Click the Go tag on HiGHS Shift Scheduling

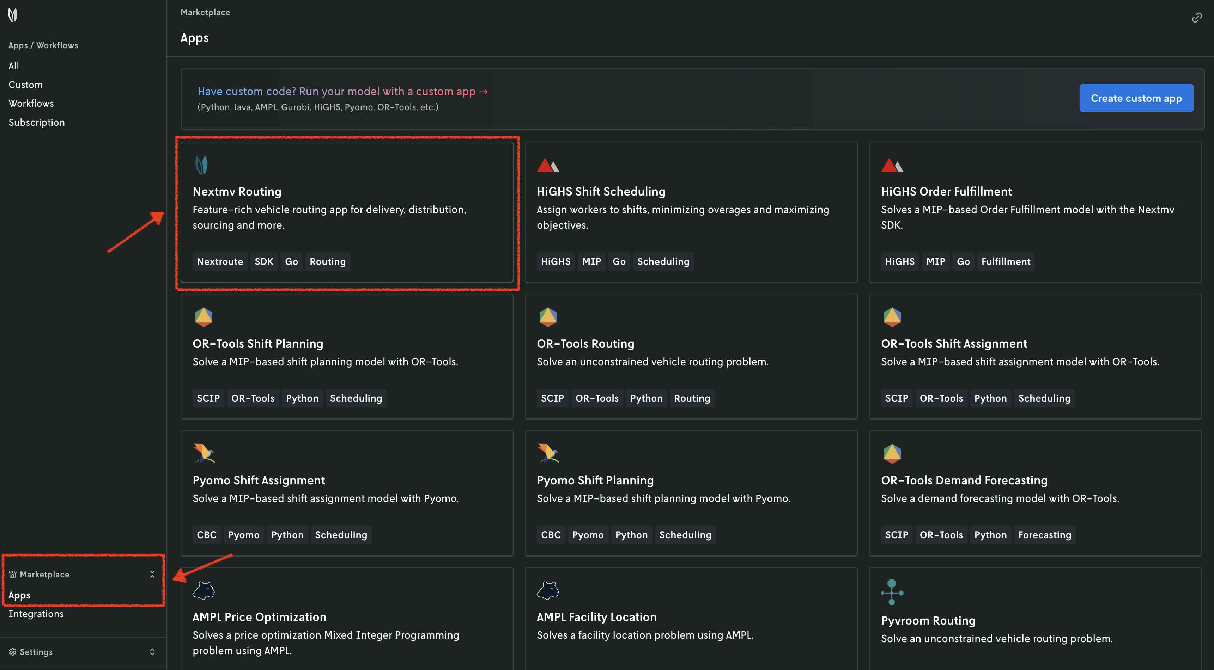(x=619, y=261)
